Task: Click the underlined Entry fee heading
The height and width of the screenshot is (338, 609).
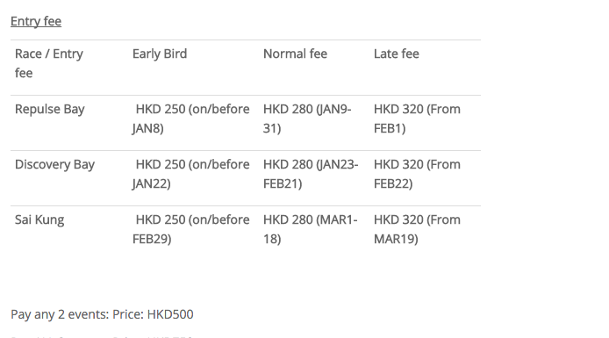Action: click(36, 21)
